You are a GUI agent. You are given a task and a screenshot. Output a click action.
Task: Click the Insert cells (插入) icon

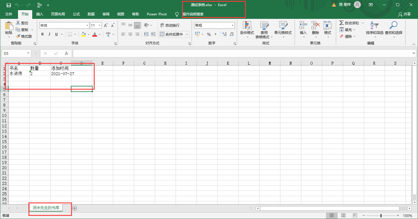pyautogui.click(x=303, y=26)
